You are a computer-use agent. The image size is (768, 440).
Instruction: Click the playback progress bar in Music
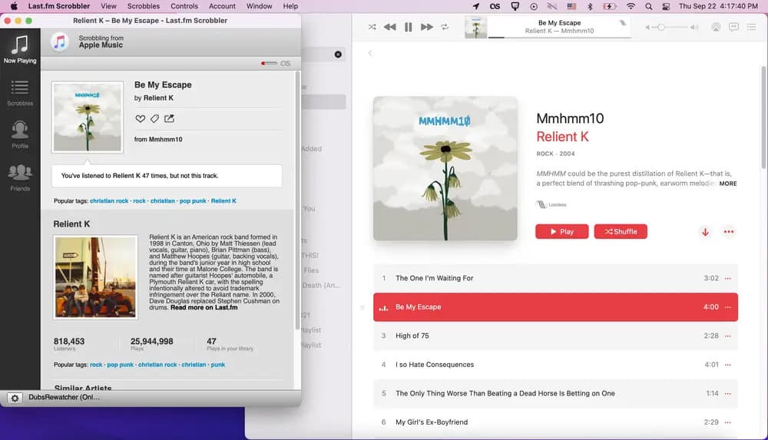point(558,37)
